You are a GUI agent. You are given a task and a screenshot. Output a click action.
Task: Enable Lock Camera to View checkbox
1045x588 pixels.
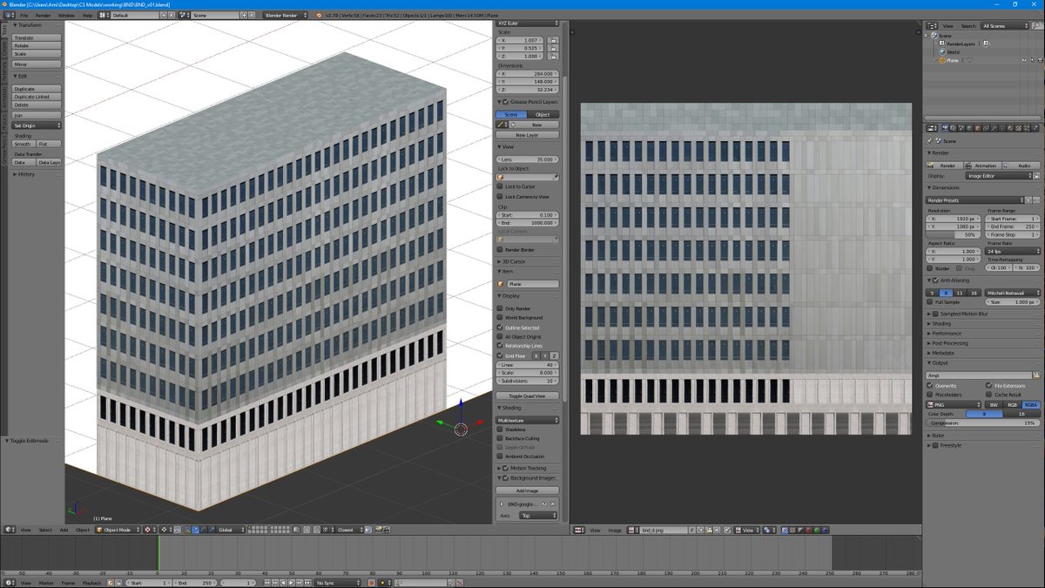tap(500, 197)
